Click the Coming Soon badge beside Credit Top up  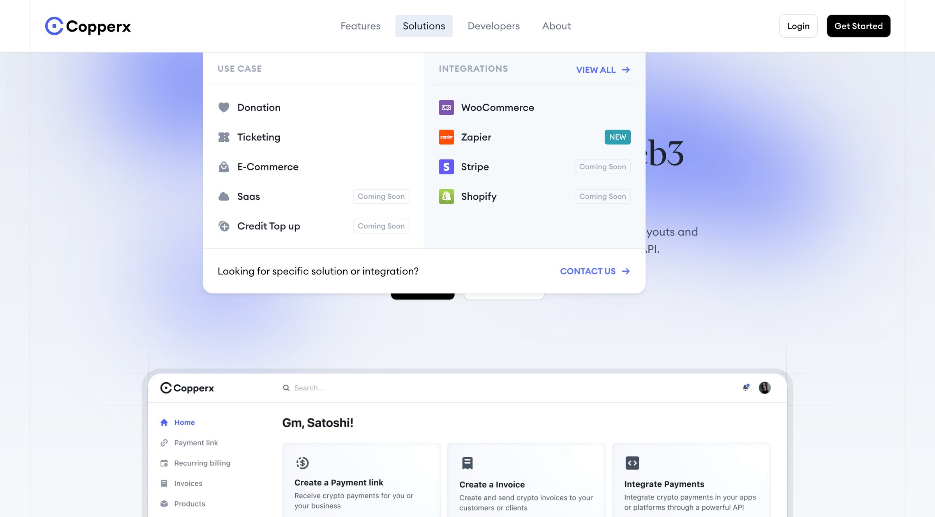click(381, 226)
